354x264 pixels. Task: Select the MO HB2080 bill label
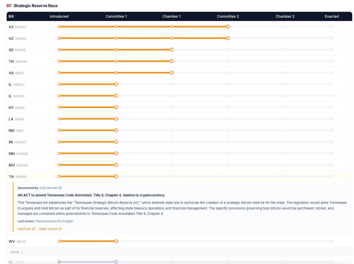(19, 165)
